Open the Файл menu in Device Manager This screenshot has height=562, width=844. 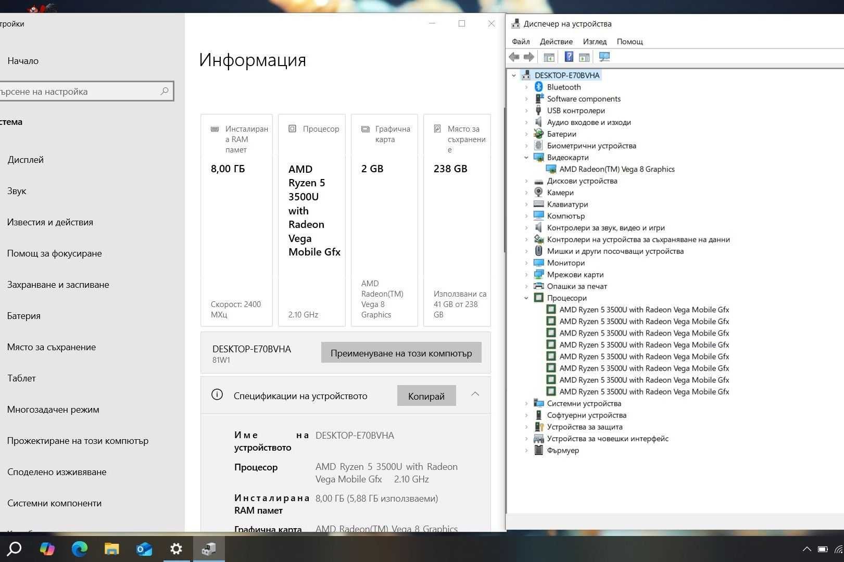521,42
